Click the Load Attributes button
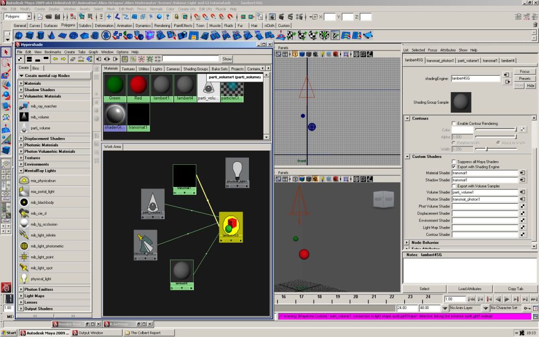The width and height of the screenshot is (539, 337). point(470,289)
